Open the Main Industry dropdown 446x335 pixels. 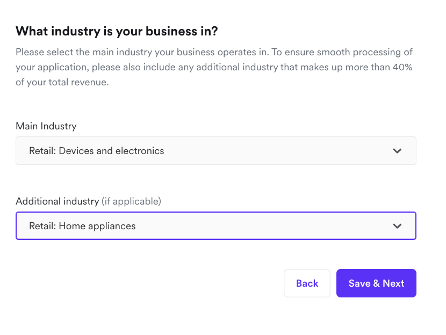coord(215,151)
